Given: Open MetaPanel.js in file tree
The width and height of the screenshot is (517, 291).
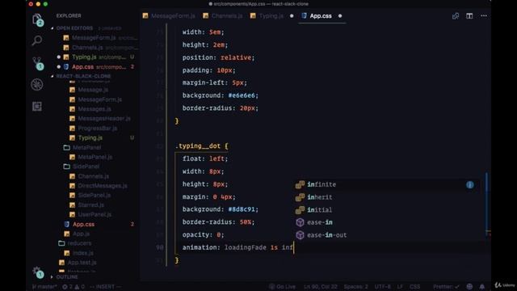Looking at the screenshot, I should [95, 157].
